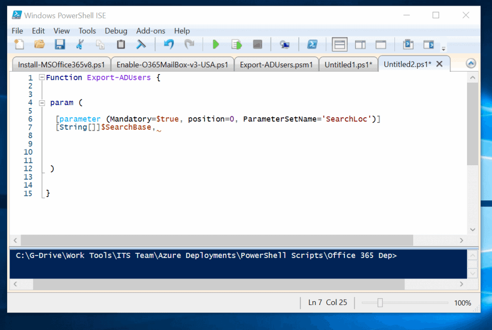The image size is (492, 330).
Task: Start PowerShell.exe via blue console icon
Action: (x=312, y=45)
